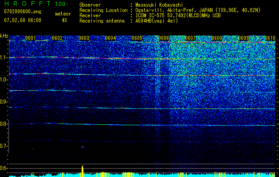Click the A504HB(yagi 4el) antenna text

click(x=157, y=21)
